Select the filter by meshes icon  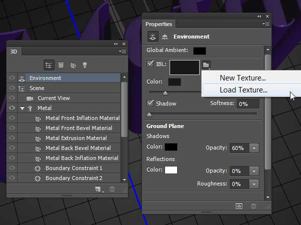click(61, 65)
